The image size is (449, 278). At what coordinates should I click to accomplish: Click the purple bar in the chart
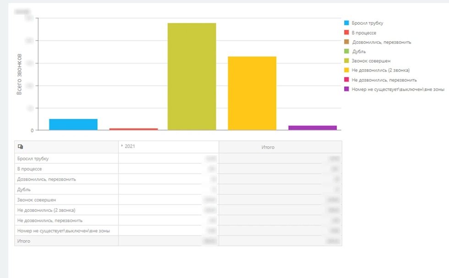(312, 128)
